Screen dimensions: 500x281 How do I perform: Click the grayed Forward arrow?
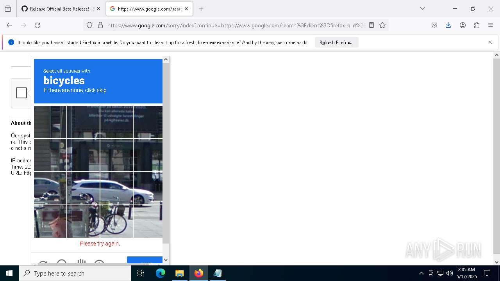23,25
